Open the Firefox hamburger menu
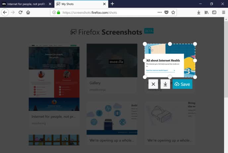Image resolution: width=228 pixels, height=153 pixels. click(x=224, y=13)
